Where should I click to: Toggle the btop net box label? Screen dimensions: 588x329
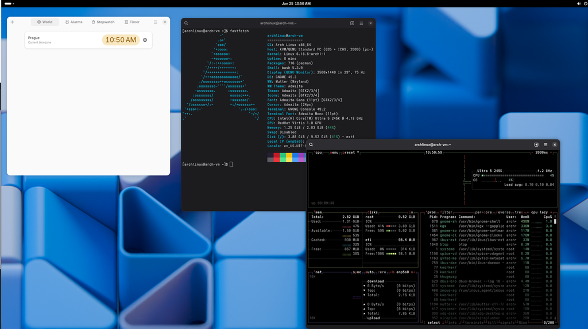click(318, 272)
